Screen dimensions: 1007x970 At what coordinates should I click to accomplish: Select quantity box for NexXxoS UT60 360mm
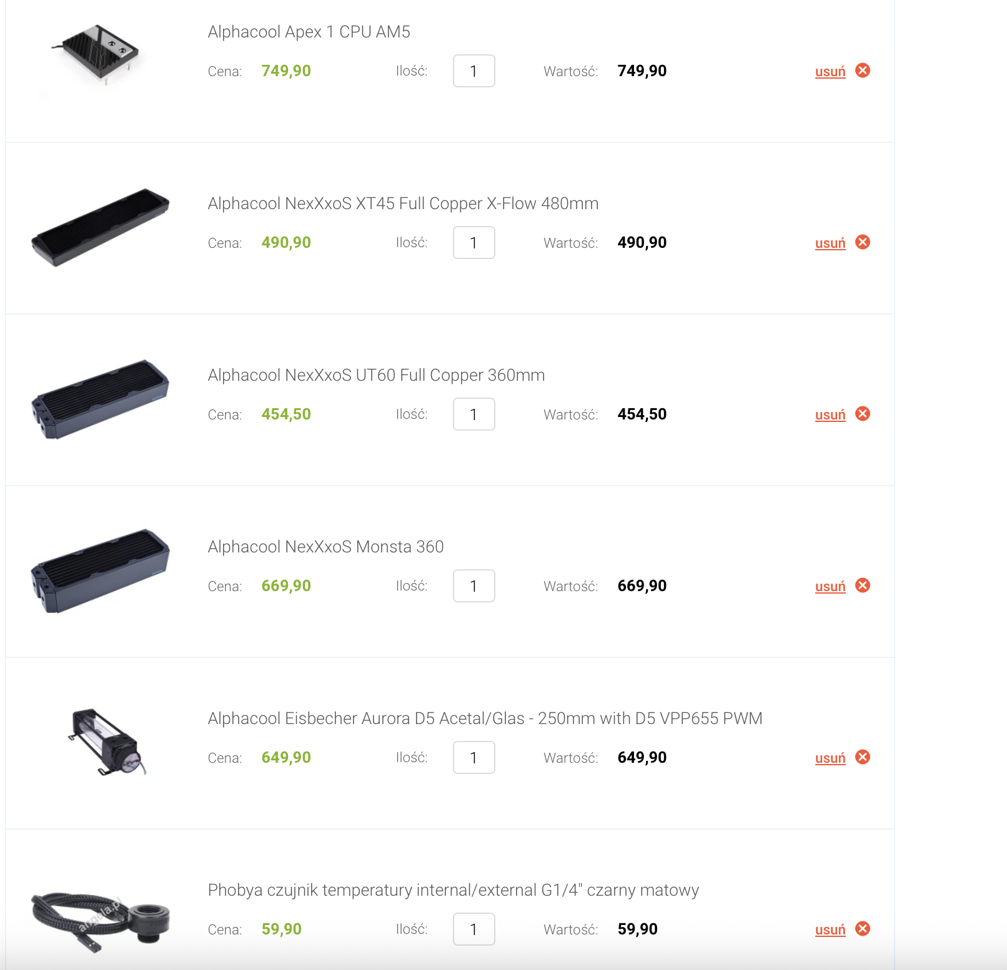click(x=474, y=414)
